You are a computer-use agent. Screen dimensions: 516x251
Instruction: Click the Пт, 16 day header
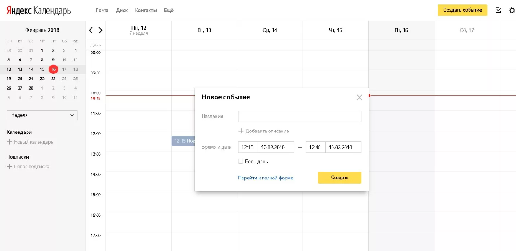(401, 30)
